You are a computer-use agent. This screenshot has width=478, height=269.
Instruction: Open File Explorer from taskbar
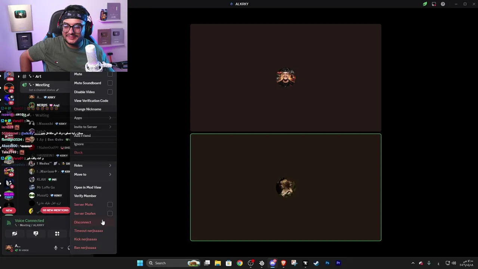(x=218, y=263)
